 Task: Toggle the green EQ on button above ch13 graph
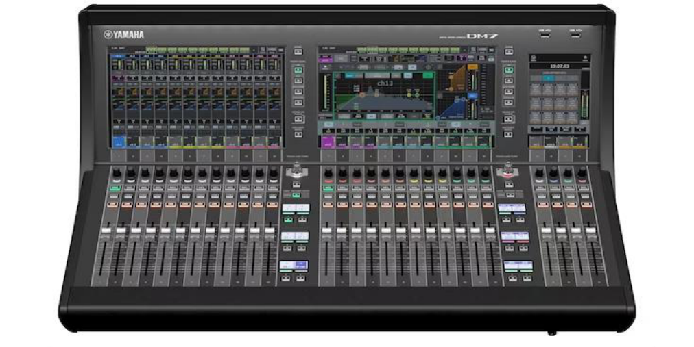(x=427, y=75)
